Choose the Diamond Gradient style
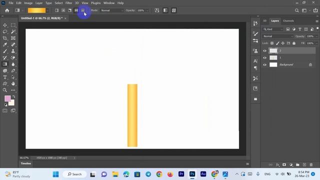320x180 pixels. [82, 10]
